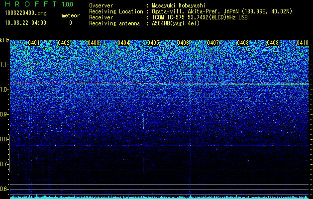The height and width of the screenshot is (199, 313).
Task: Click the A504HB(yagi 4el) antenna value
Action: point(176,23)
